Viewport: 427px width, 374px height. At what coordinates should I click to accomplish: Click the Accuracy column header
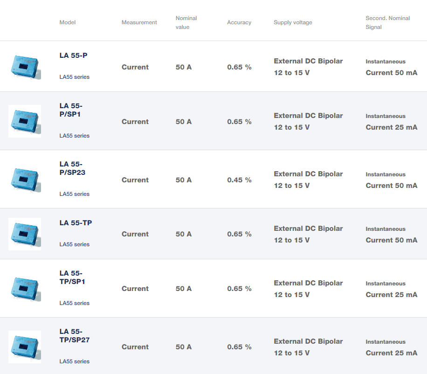[239, 22]
